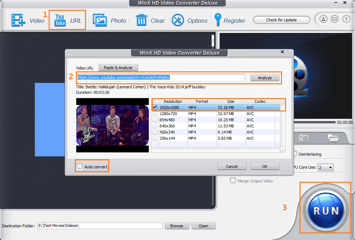Enable Auto convert checkbox
The image size is (355, 240).
coord(79,167)
